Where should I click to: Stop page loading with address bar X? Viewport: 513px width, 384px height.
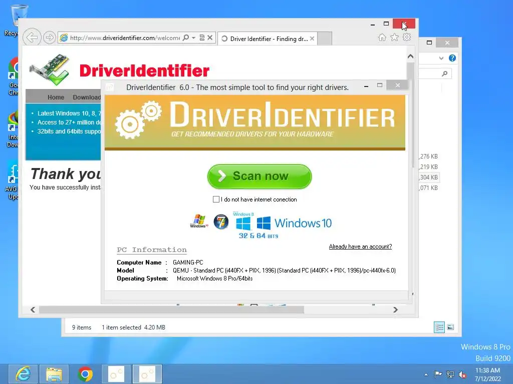pyautogui.click(x=210, y=37)
